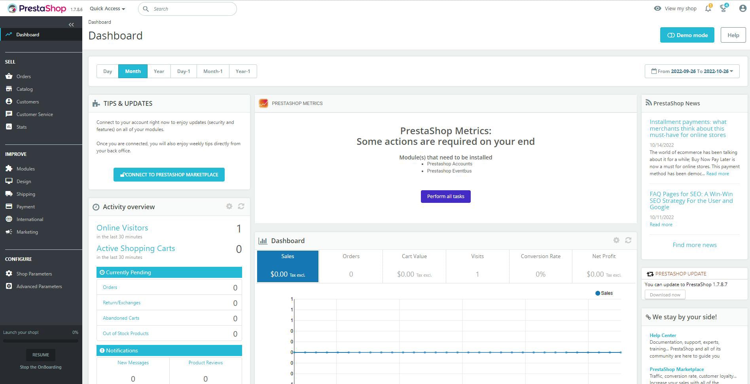Open Dashboard chart settings gear
The width and height of the screenshot is (750, 384).
point(616,240)
